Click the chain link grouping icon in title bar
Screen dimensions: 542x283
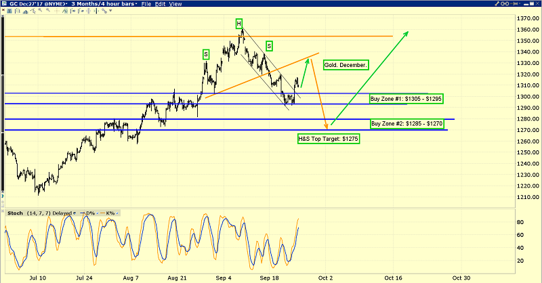[x=505, y=3]
